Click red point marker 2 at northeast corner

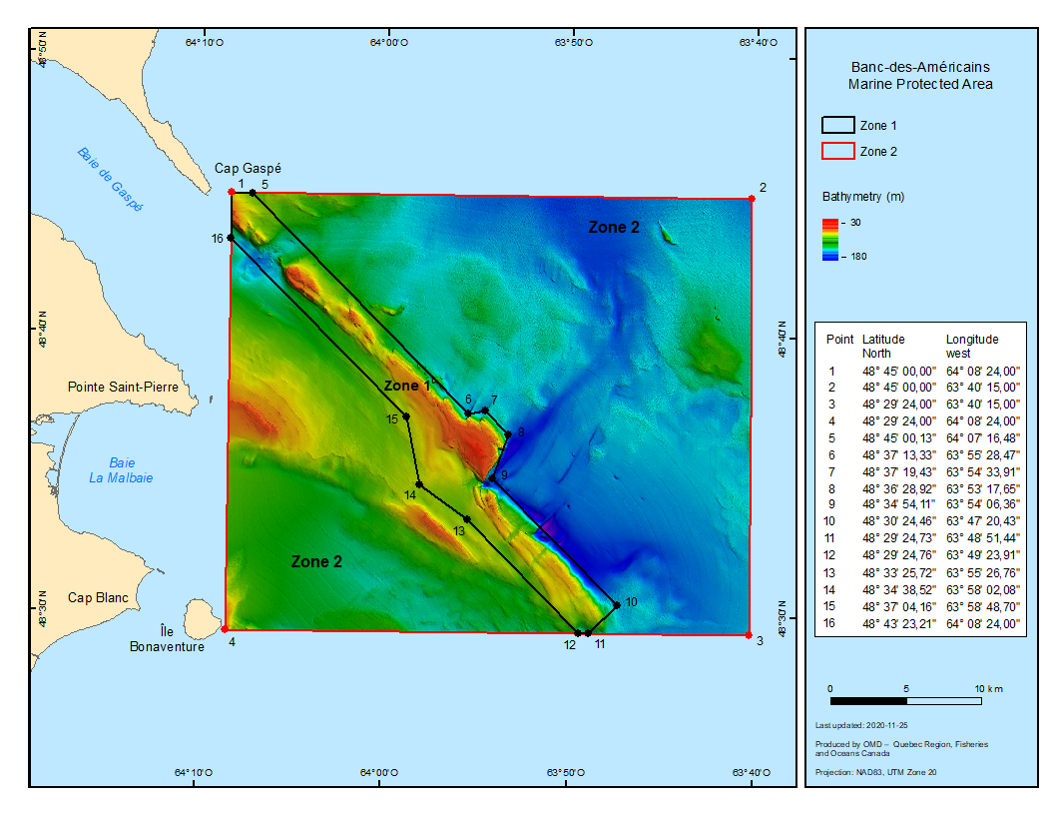coord(752,199)
